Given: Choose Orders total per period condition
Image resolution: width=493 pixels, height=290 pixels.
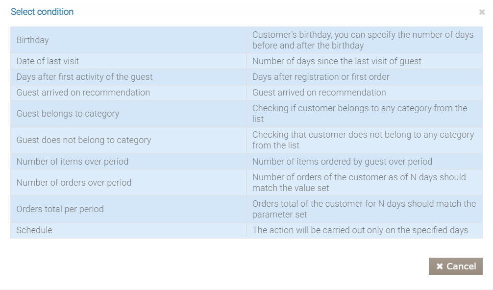Looking at the screenshot, I should pos(60,209).
